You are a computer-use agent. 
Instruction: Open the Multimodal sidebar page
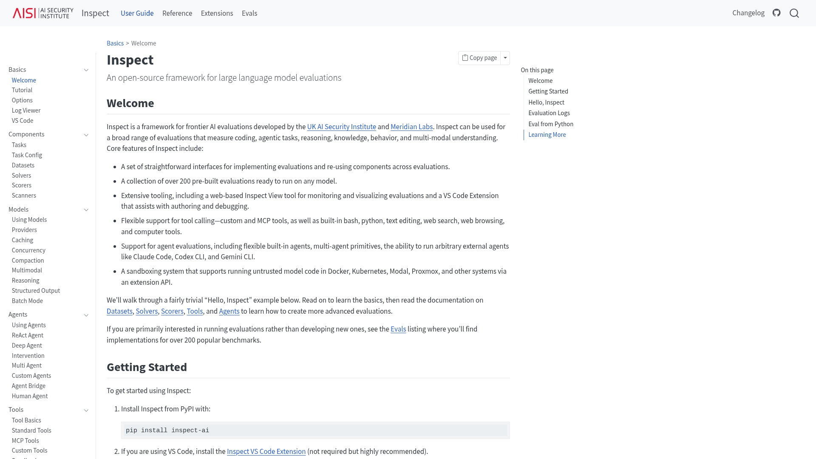coord(27,270)
